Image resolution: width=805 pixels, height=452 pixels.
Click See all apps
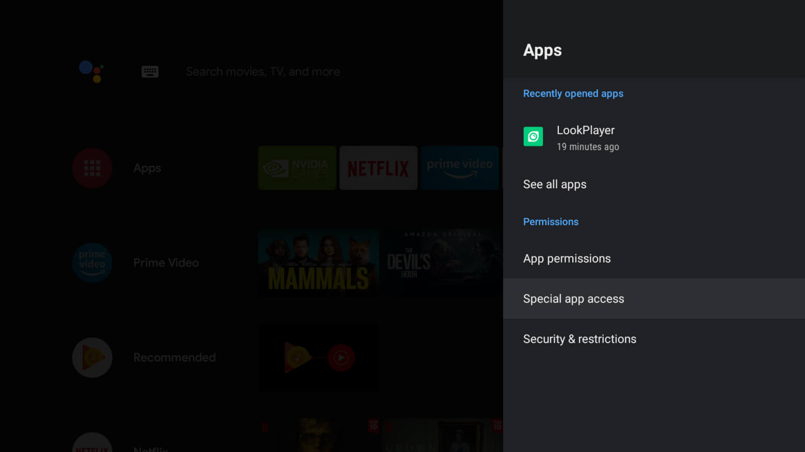(555, 184)
